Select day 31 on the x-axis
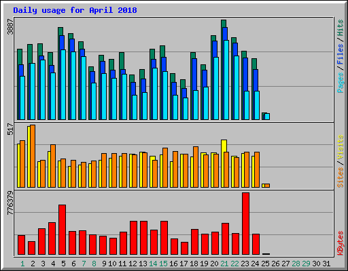This screenshot has height=271, width=348. point(326,264)
